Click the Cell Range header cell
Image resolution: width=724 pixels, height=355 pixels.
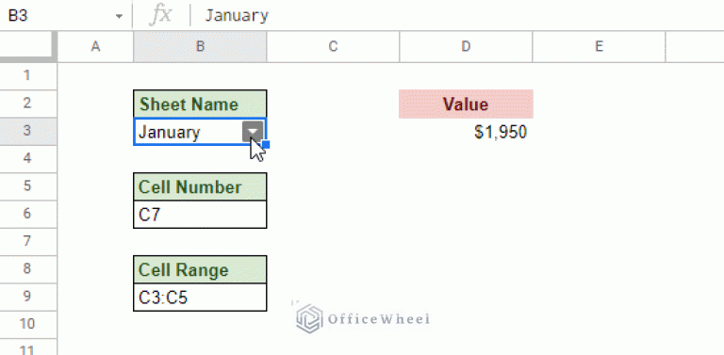[x=200, y=269]
